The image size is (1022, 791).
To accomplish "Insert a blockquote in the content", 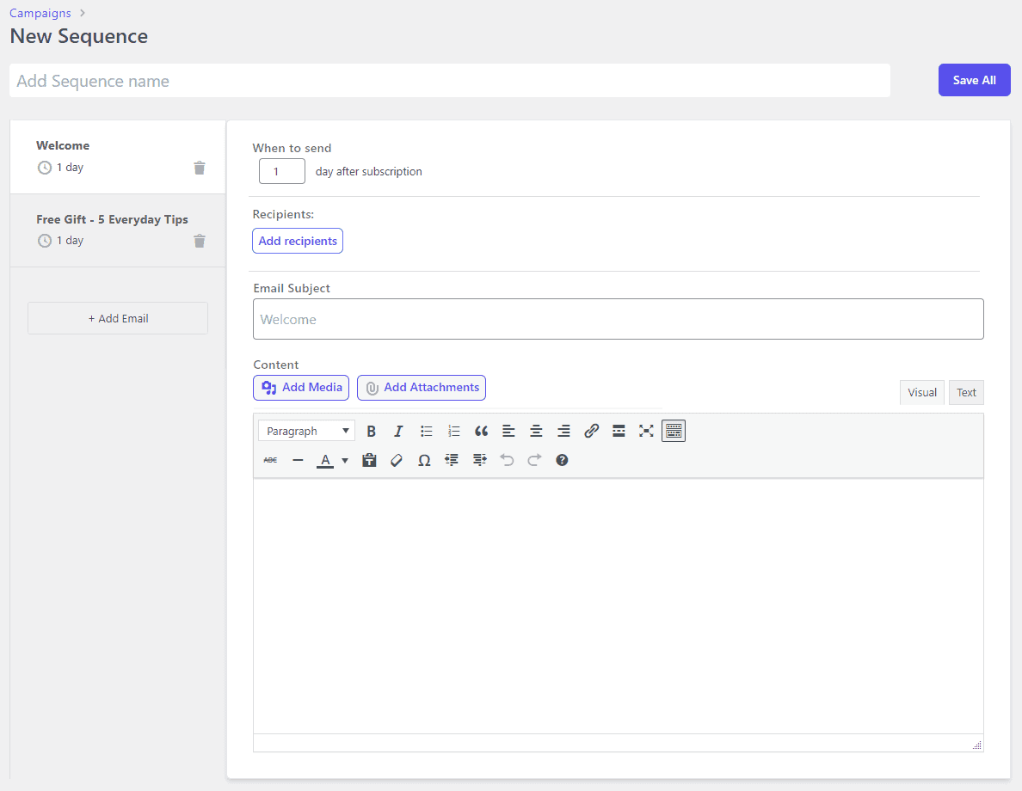I will click(481, 432).
